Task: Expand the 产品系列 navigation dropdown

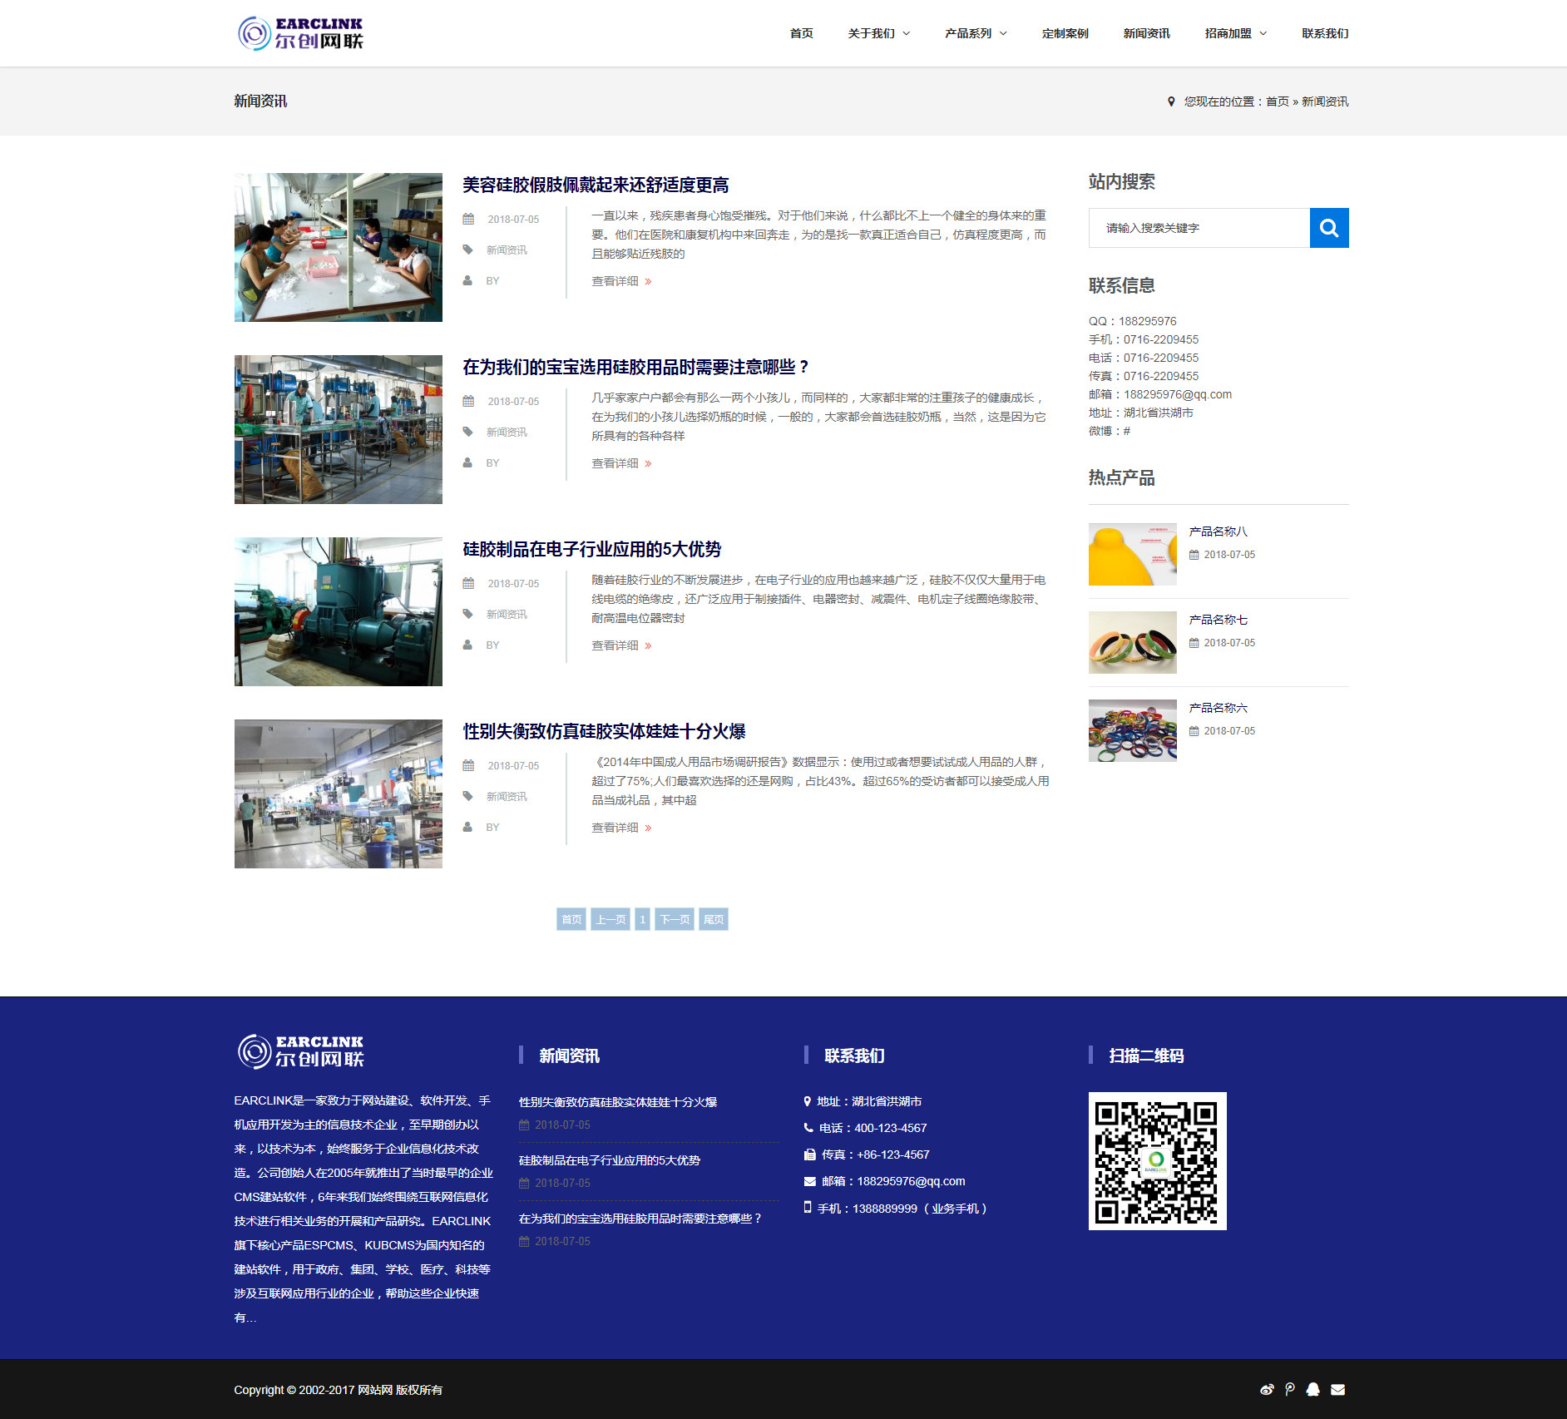Action: pos(974,33)
